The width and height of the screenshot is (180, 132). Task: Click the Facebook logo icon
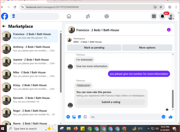click(5, 16)
